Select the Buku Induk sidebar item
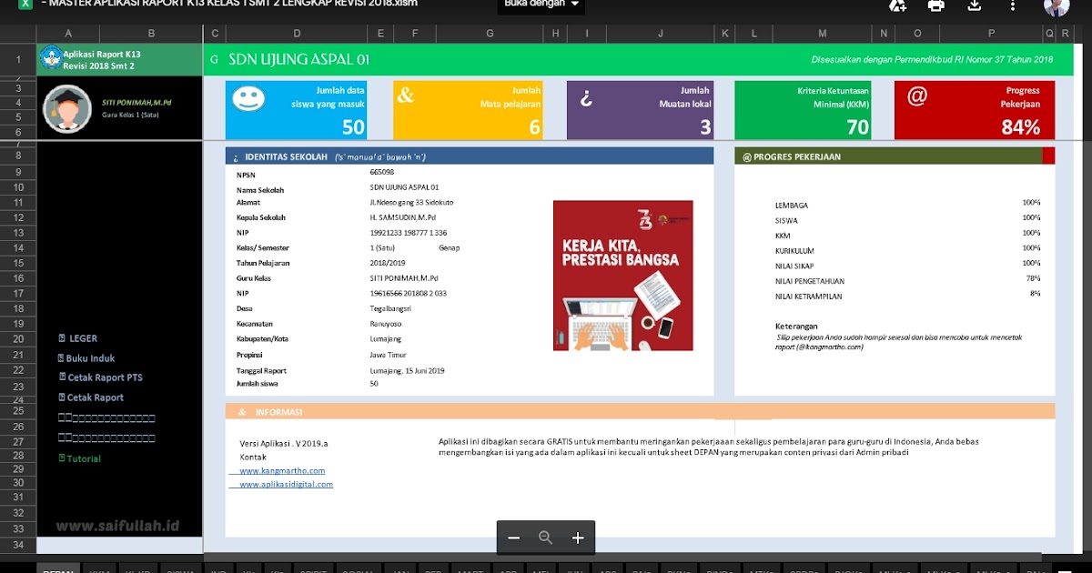 click(87, 357)
